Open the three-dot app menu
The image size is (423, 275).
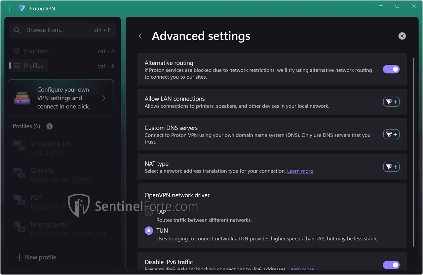[x=9, y=8]
